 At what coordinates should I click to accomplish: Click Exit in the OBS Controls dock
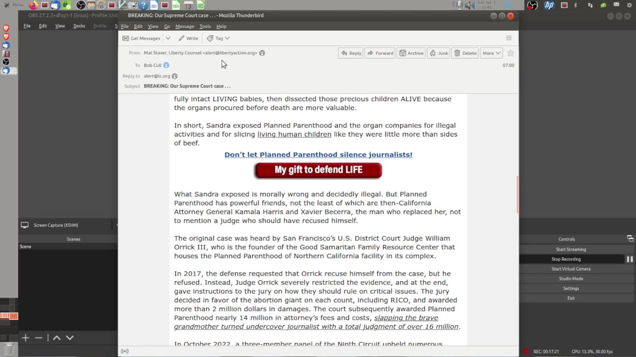pyautogui.click(x=571, y=298)
